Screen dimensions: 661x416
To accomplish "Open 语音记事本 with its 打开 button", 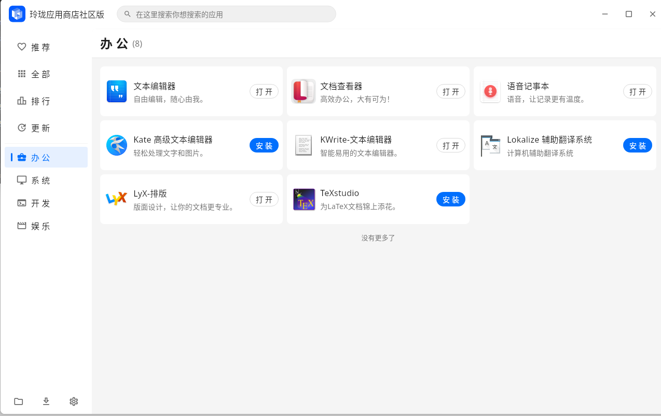I will point(638,91).
